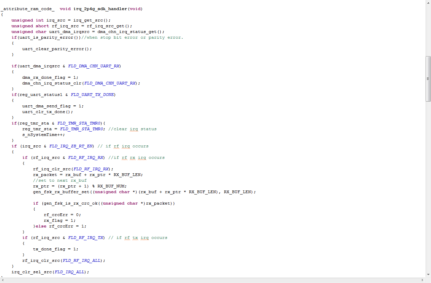Click the uart_clear_parity_error() call
The image size is (431, 283).
coord(57,49)
